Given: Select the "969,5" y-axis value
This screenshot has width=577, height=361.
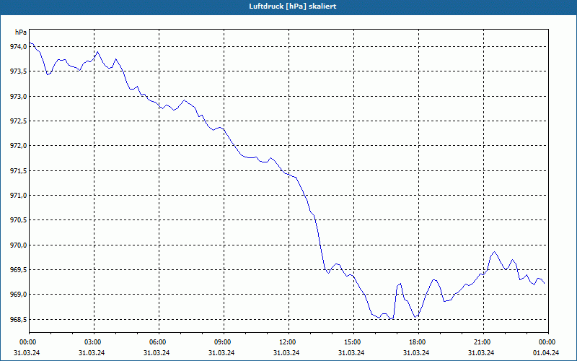Looking at the screenshot, I should [18, 270].
